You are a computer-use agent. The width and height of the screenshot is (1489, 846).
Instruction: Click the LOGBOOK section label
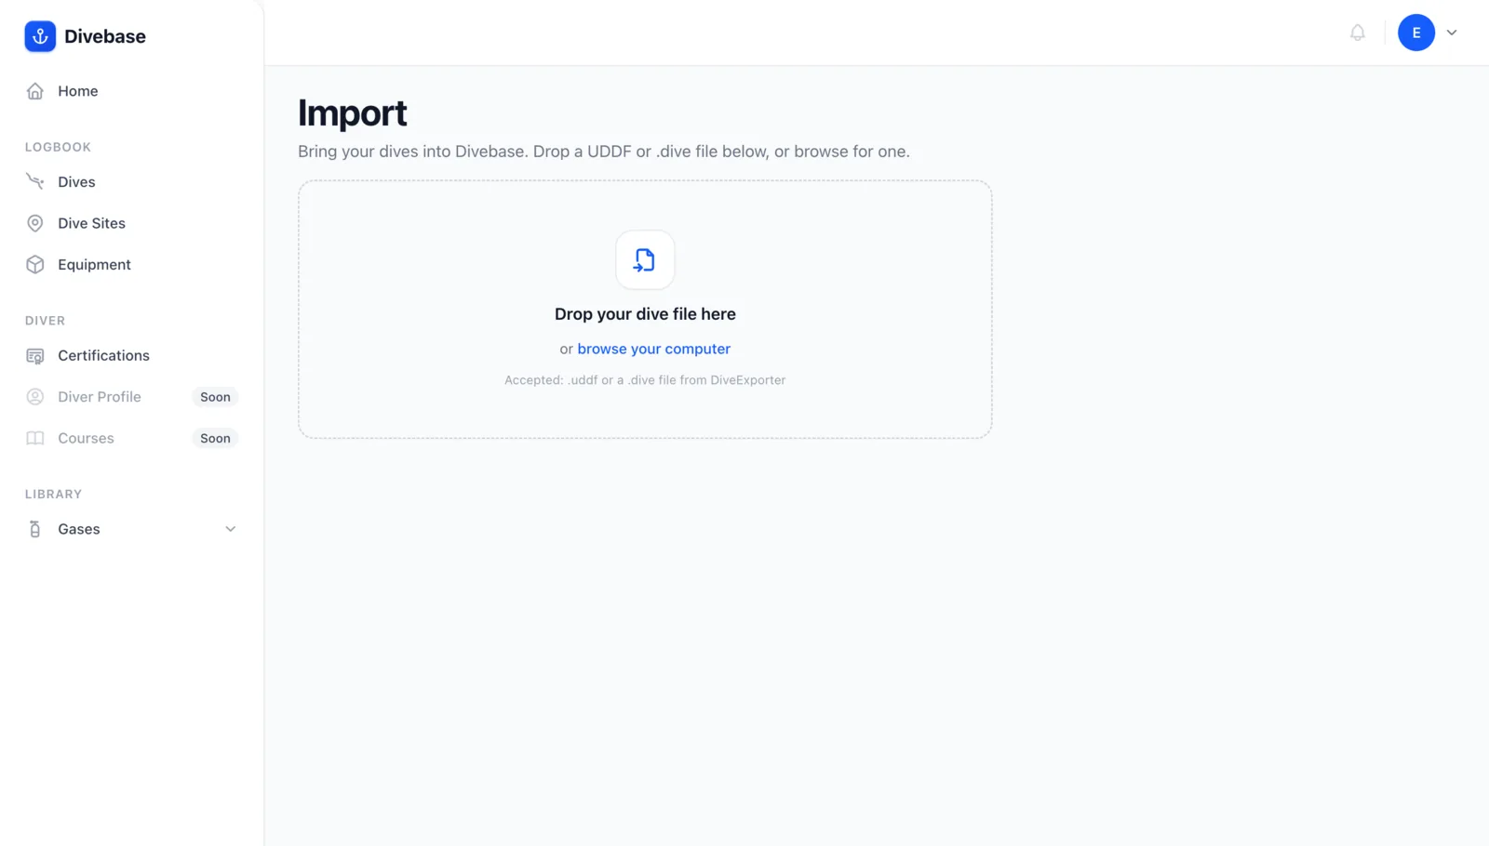click(x=58, y=147)
